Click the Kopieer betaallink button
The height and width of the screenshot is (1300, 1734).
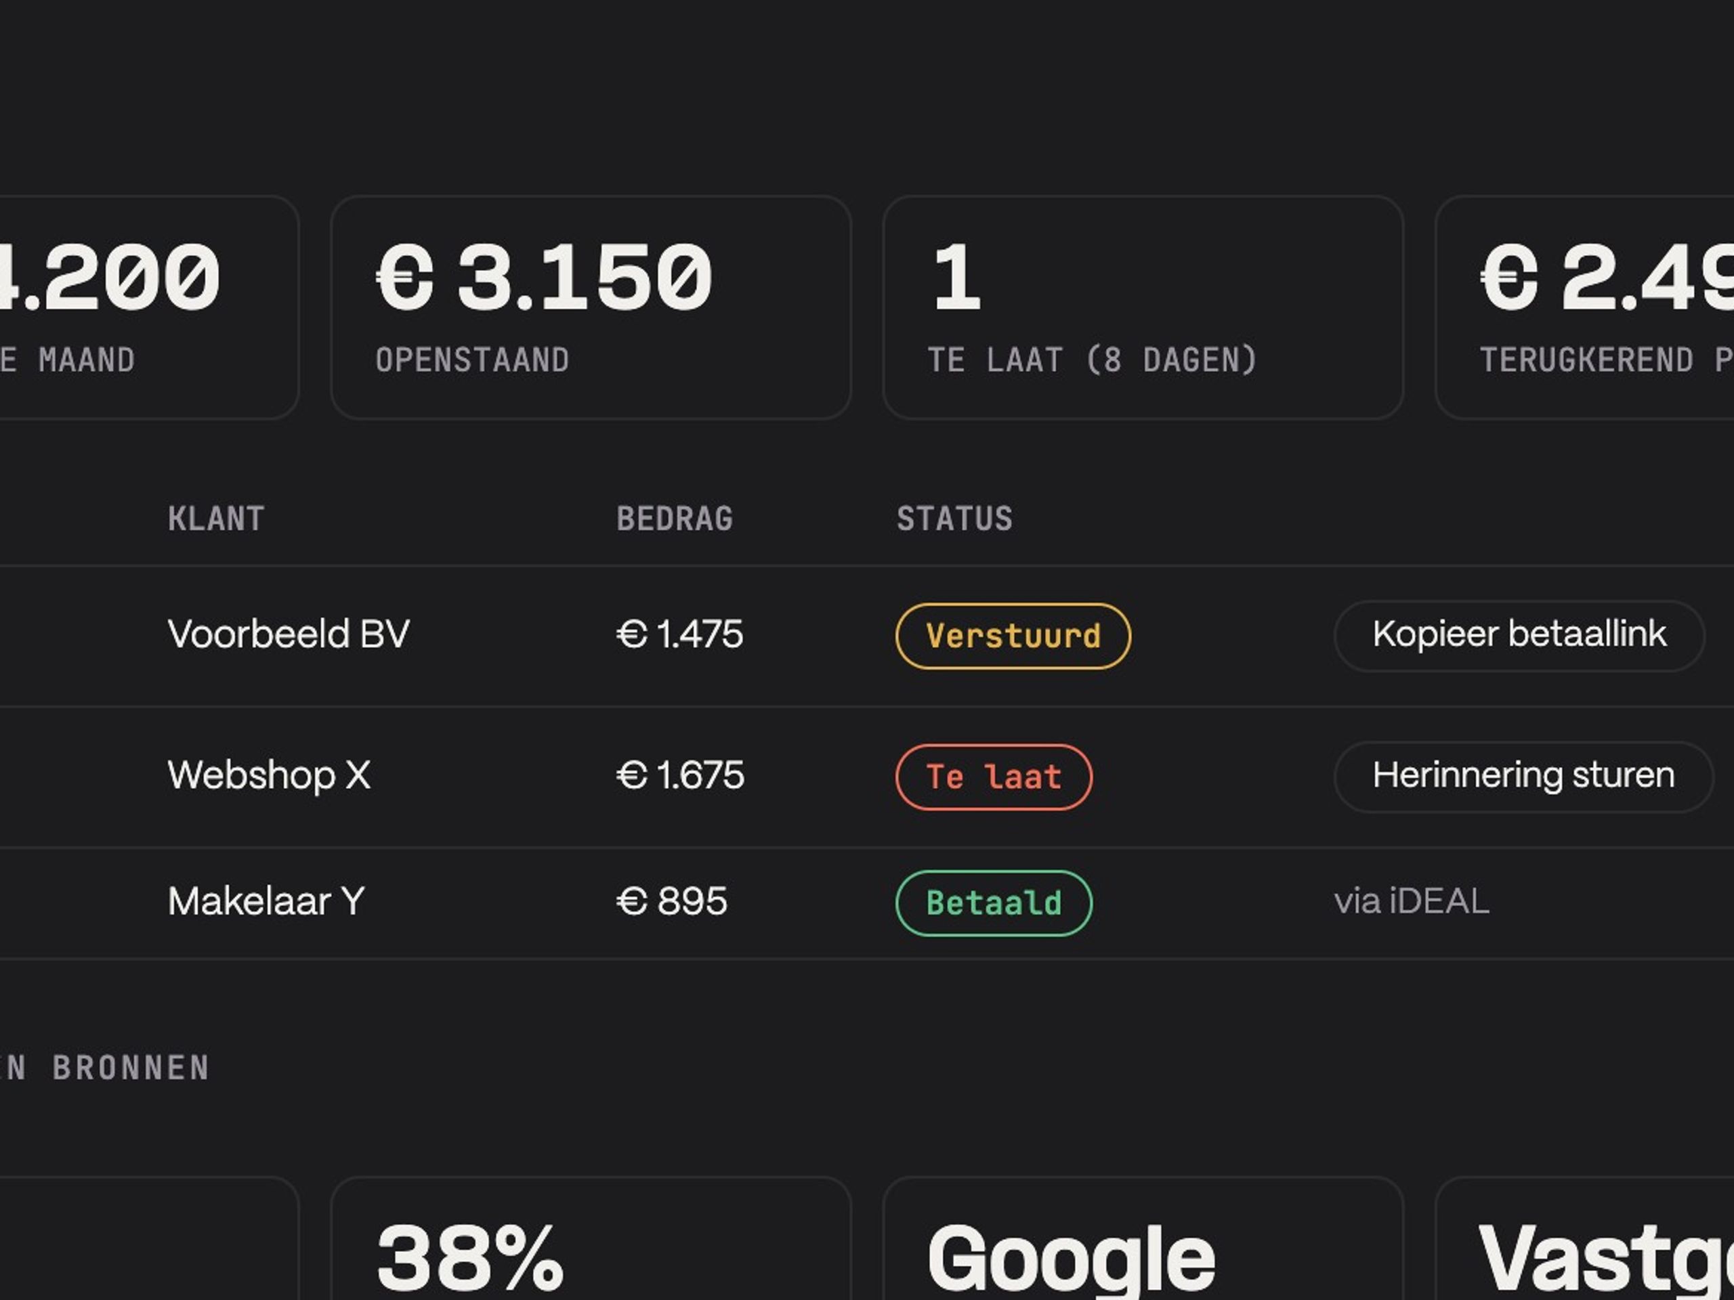click(1519, 636)
